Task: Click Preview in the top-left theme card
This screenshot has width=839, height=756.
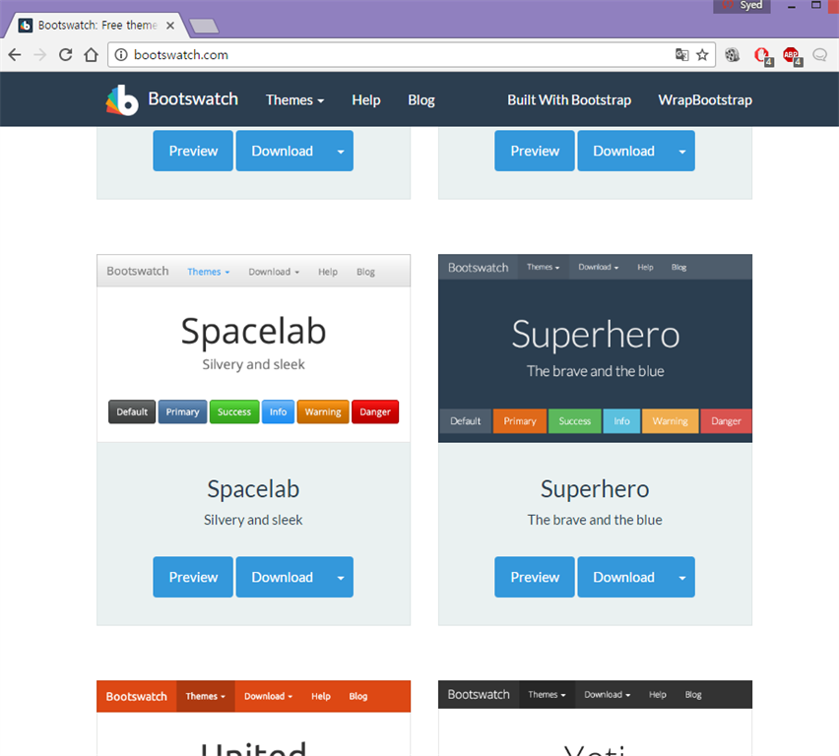Action: tap(193, 151)
